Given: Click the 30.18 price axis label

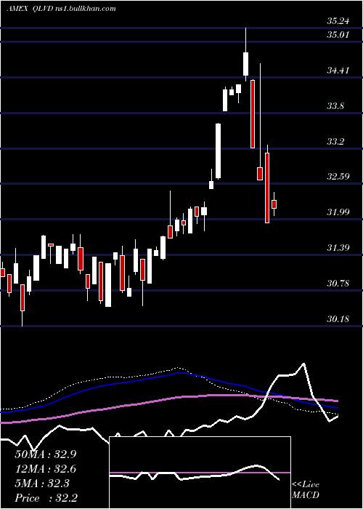Looking at the screenshot, I should pos(338,319).
